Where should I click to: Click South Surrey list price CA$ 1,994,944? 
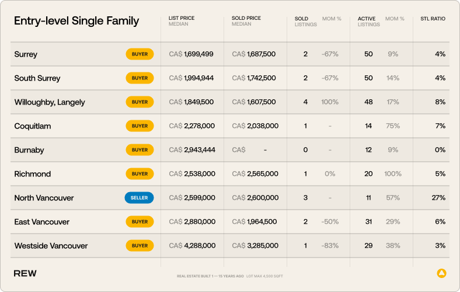(x=191, y=78)
